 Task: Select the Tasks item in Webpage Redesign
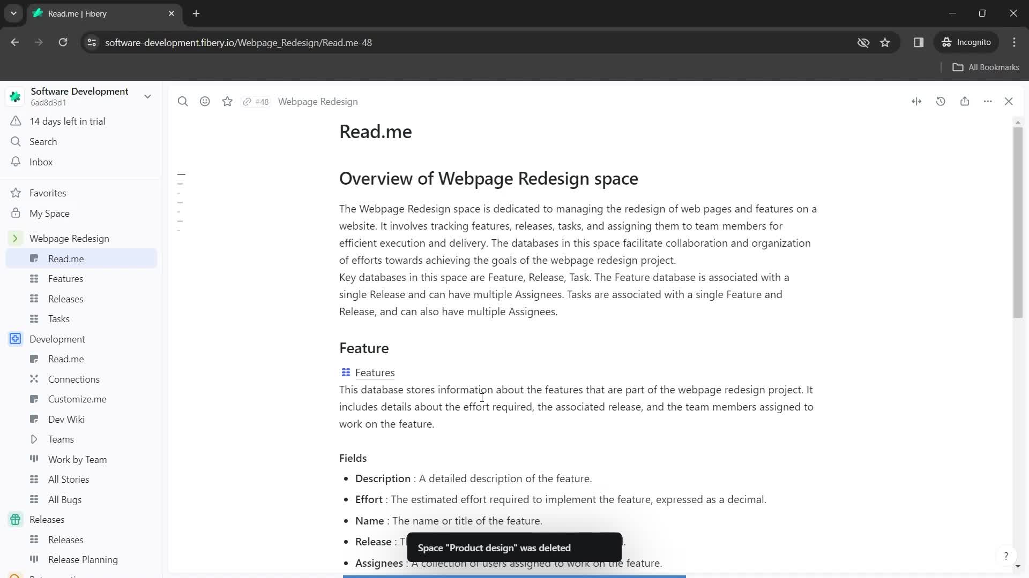[x=58, y=318]
